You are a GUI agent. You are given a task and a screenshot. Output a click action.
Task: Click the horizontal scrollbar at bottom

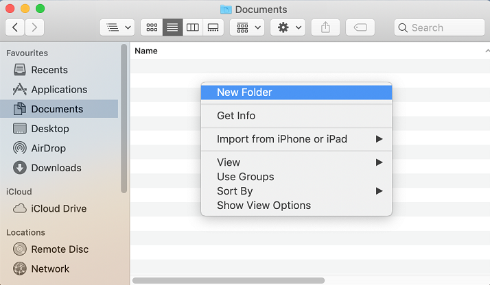click(x=229, y=281)
